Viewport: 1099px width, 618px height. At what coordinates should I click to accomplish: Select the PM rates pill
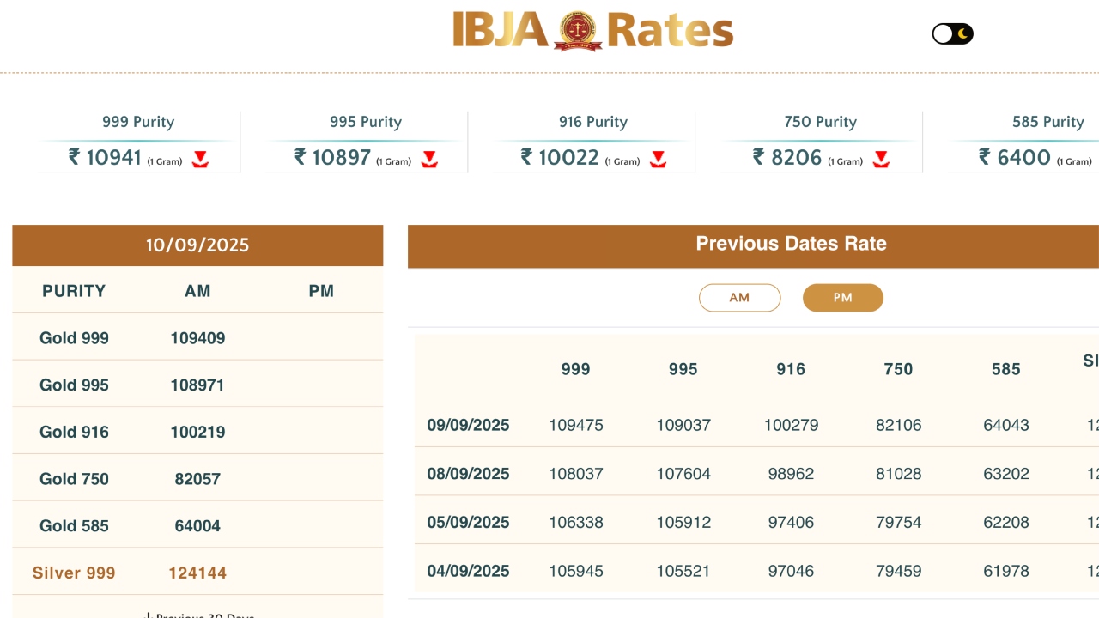click(842, 298)
